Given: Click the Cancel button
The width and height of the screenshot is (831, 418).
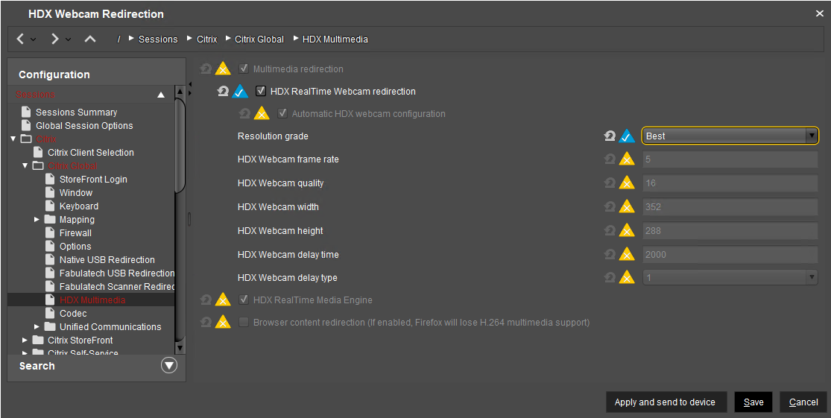Looking at the screenshot, I should (x=803, y=402).
